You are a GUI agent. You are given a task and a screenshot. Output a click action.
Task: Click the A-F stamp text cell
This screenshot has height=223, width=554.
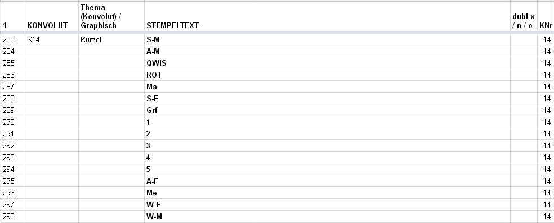(327, 181)
